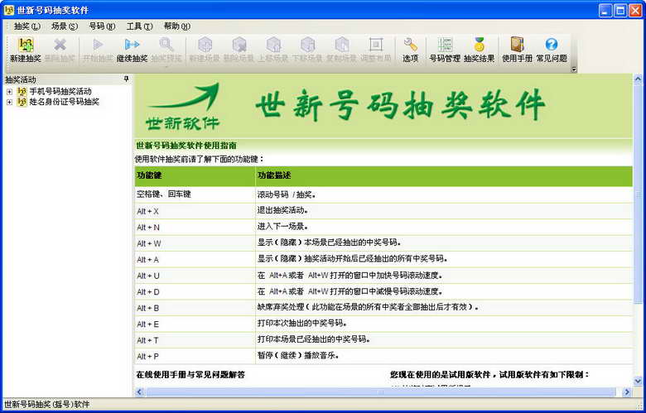
Task: Click the 进入下一场景 description cell
Action: point(444,227)
